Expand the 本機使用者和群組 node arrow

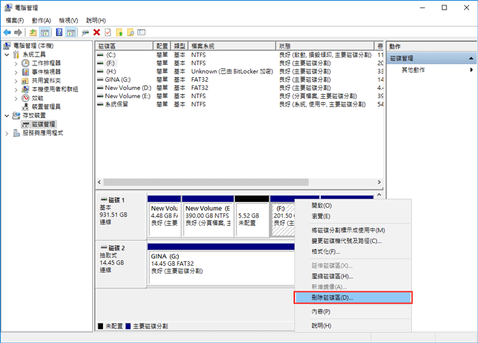(16, 90)
